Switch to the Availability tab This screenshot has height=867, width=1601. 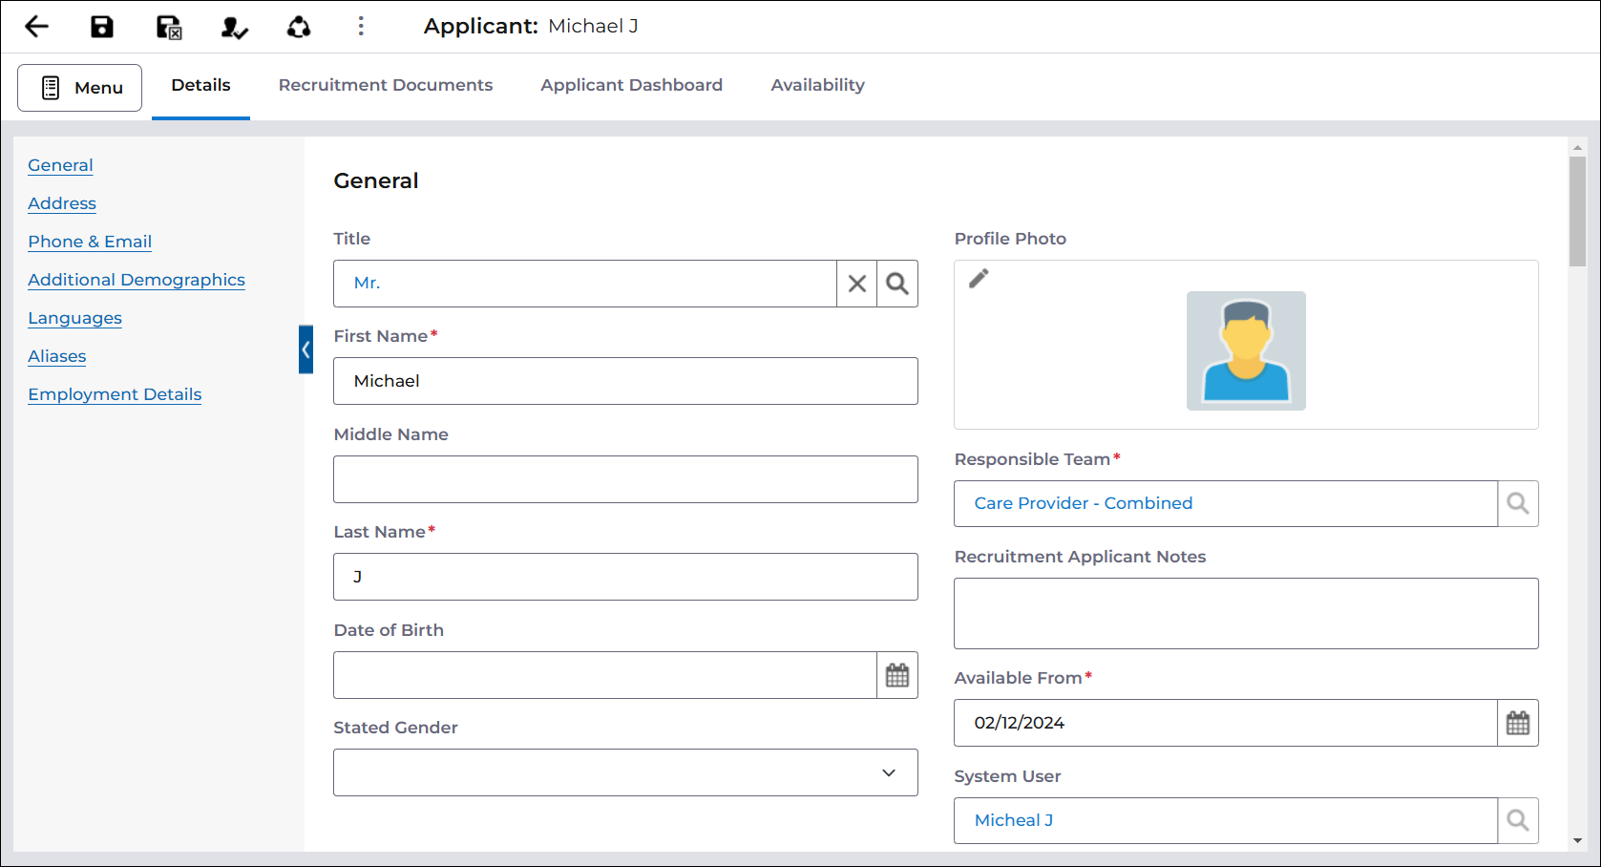[817, 85]
